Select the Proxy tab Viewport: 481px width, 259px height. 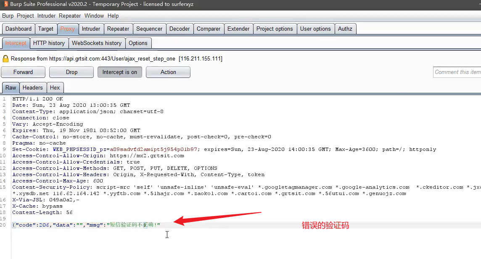(68, 29)
